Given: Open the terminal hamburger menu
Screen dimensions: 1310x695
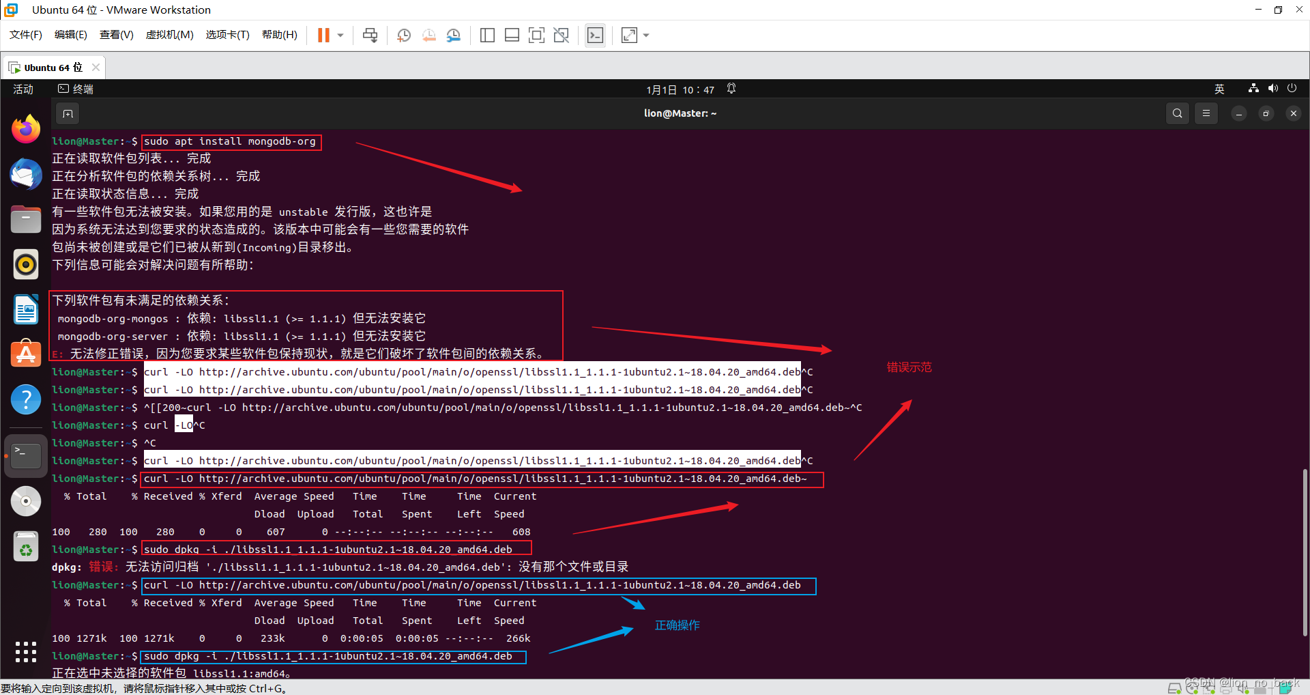Looking at the screenshot, I should (x=1206, y=113).
